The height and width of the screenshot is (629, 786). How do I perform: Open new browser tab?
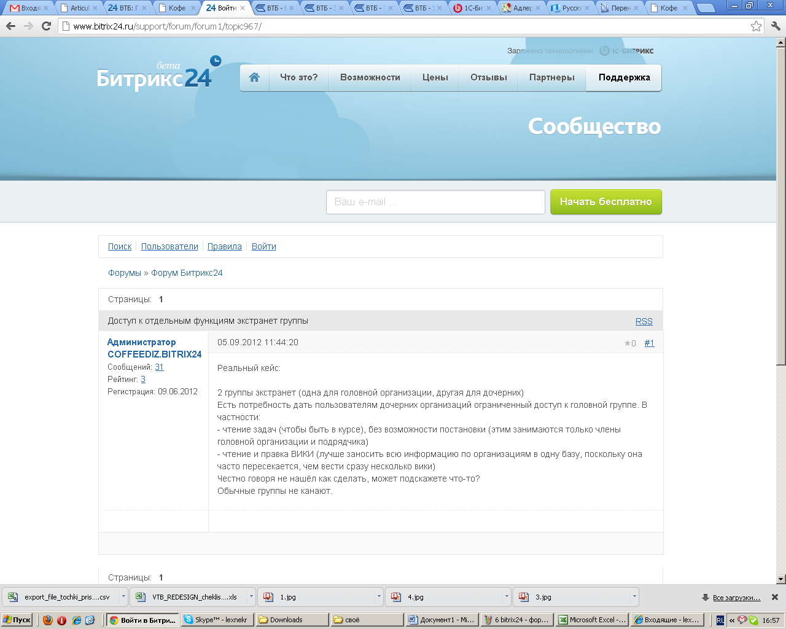706,8
